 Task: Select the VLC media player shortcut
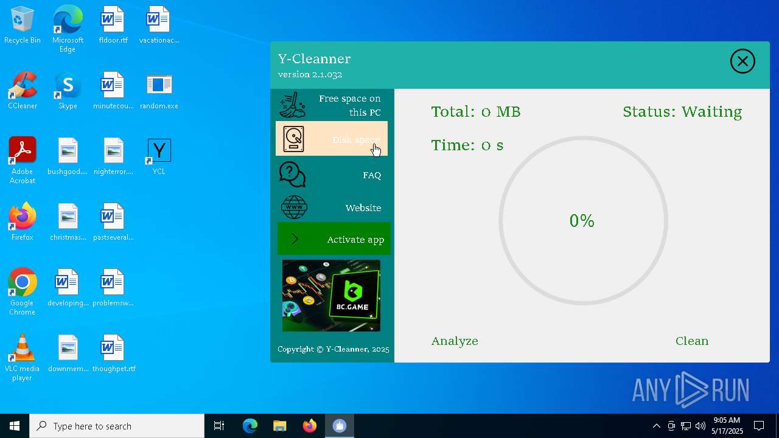pos(23,358)
